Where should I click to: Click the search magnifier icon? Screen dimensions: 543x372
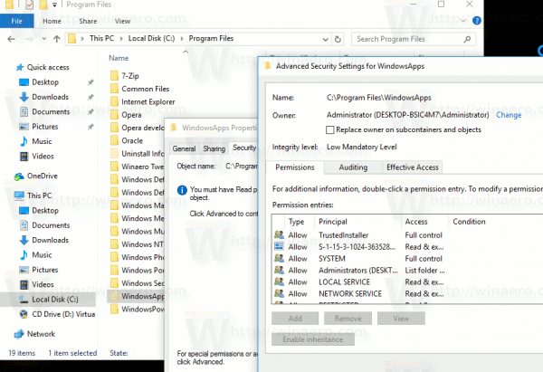pyautogui.click(x=467, y=39)
